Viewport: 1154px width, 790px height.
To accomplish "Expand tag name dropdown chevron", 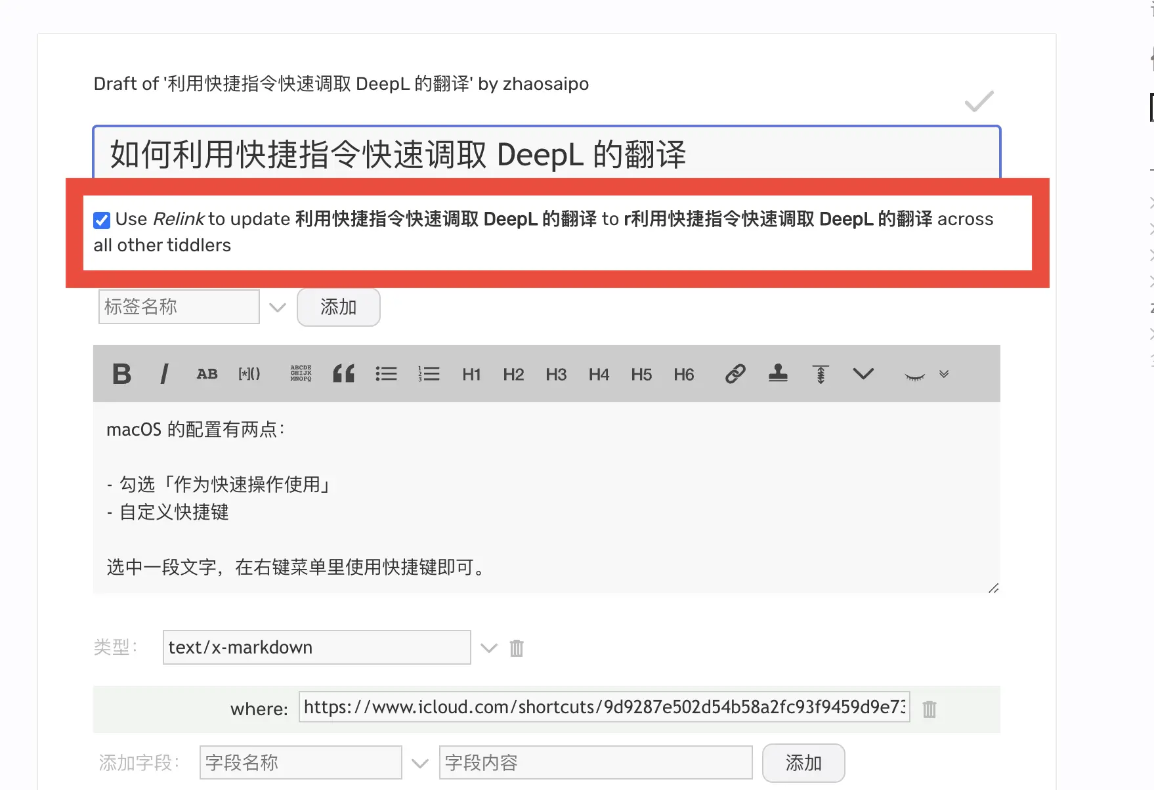I will (x=278, y=307).
